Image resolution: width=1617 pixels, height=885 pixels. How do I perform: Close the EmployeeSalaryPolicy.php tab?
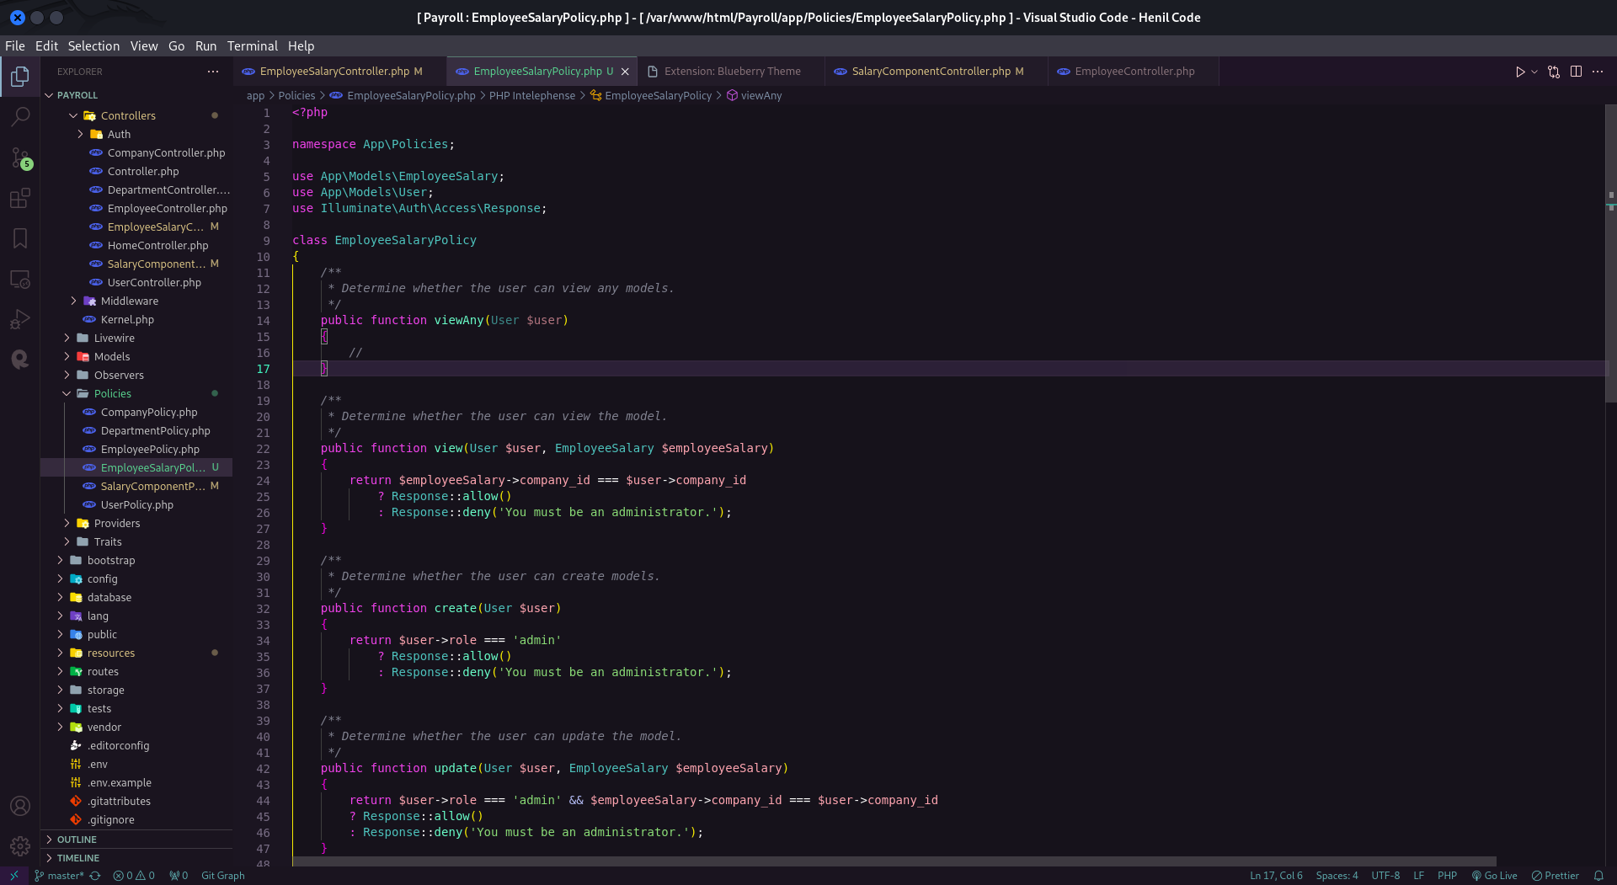[x=625, y=72]
